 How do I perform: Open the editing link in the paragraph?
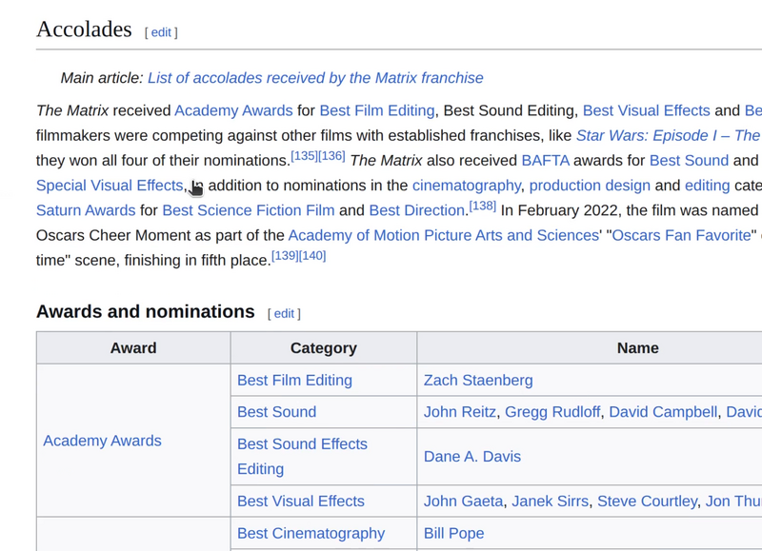[x=707, y=186]
